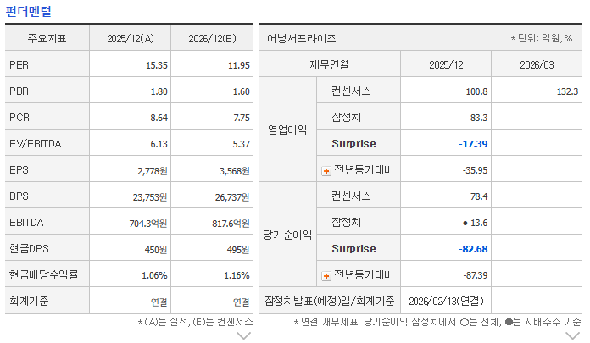Screen dimensions: 590x343
Task: Select the 2025/12 earnings column header
Action: (x=446, y=65)
